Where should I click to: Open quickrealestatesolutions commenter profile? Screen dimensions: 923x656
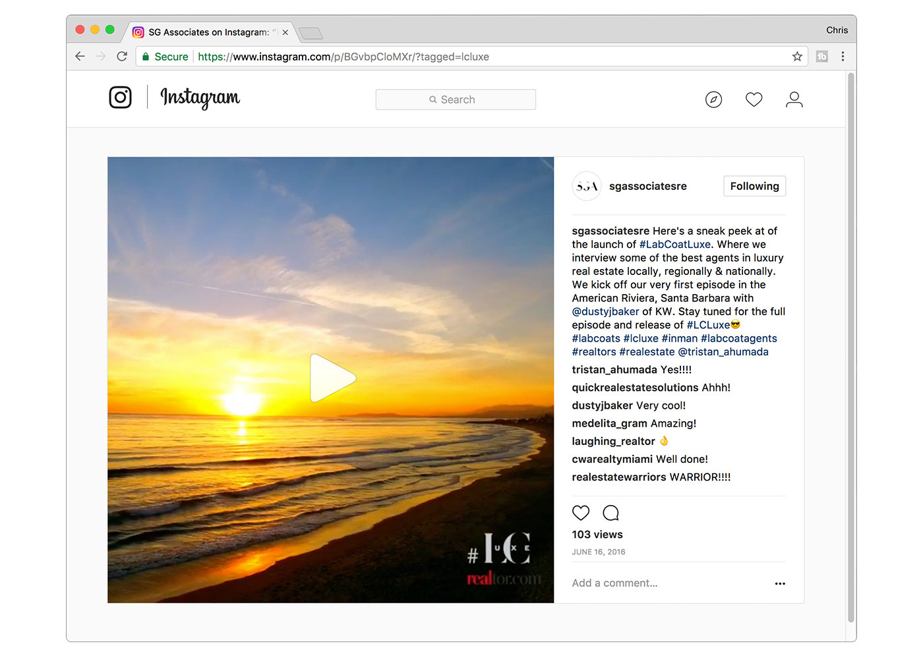click(635, 388)
